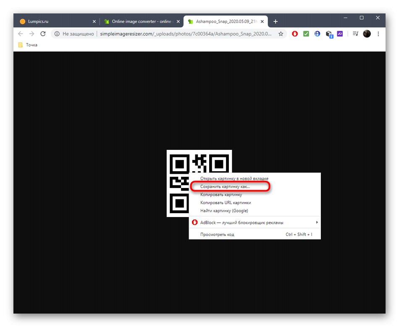Screen dimensions: 399x327
Task: Close the Lumpics.ru tab
Action: pyautogui.click(x=94, y=21)
